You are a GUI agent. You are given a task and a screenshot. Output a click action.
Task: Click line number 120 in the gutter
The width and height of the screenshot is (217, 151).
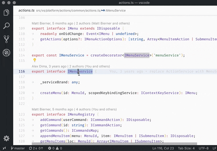[x=22, y=93]
